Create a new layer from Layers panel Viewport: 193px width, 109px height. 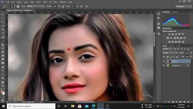(x=184, y=102)
